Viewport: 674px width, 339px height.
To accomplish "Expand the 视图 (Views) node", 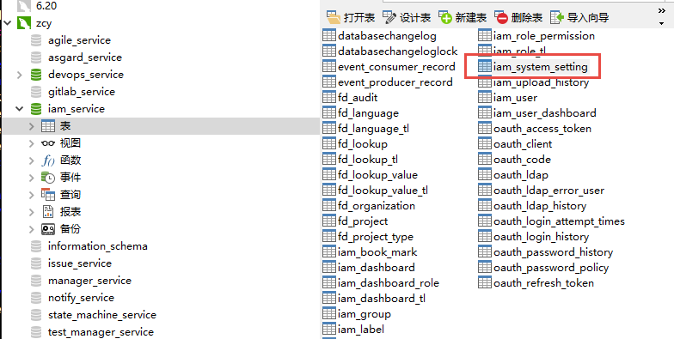I will pos(31,143).
